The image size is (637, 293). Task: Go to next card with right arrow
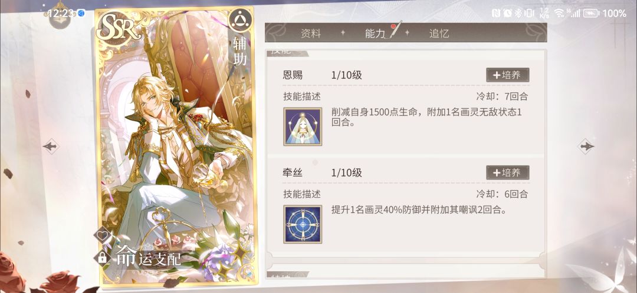(586, 146)
